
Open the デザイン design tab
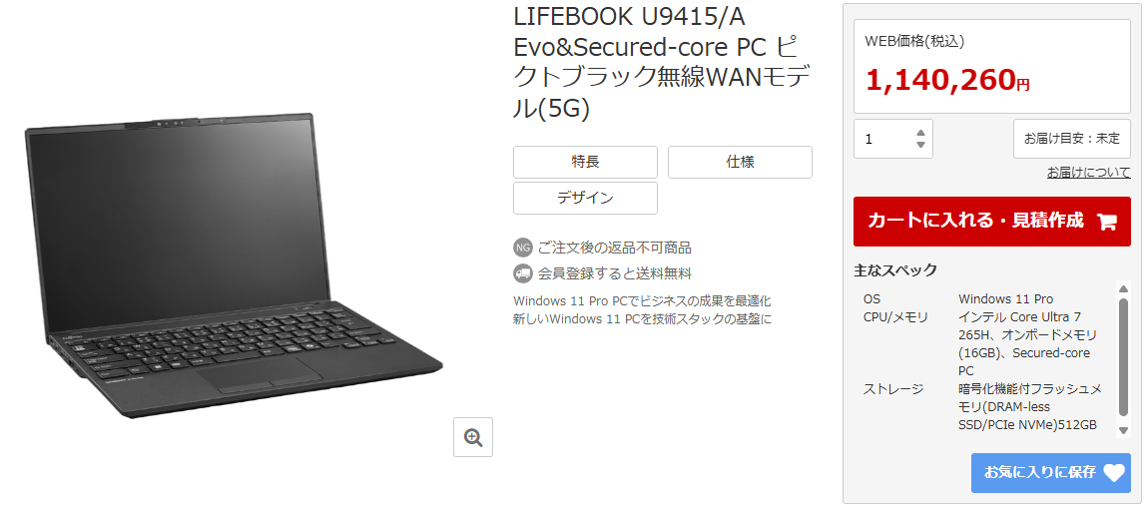coord(585,199)
